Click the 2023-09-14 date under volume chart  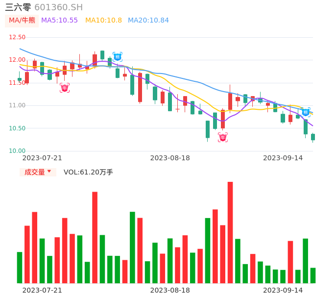pyautogui.click(x=283, y=290)
